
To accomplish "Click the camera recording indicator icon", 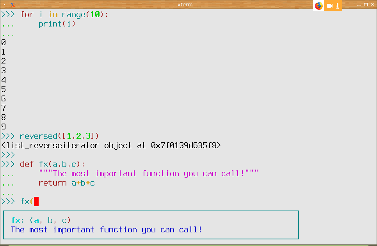I will click(330, 6).
